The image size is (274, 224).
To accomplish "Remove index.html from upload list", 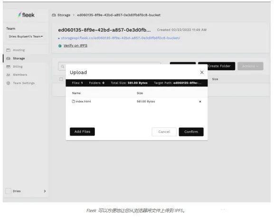I will (x=200, y=102).
